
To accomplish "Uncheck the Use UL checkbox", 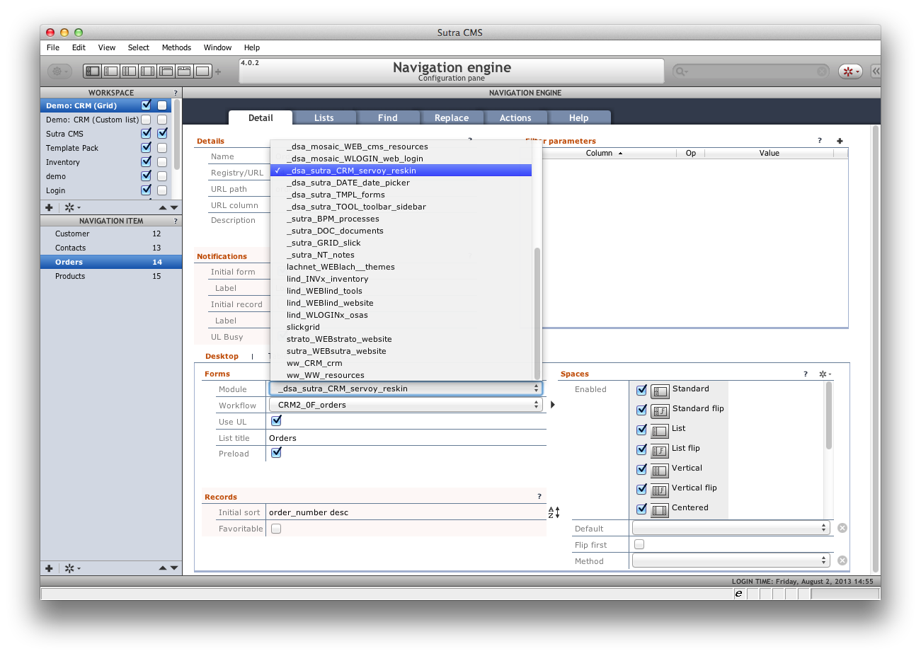I will point(276,420).
